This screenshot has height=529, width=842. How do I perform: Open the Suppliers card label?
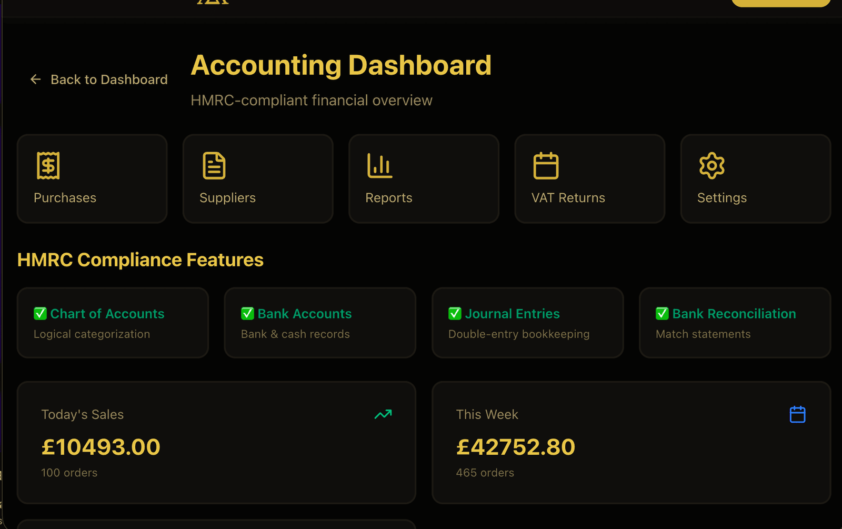pos(227,198)
